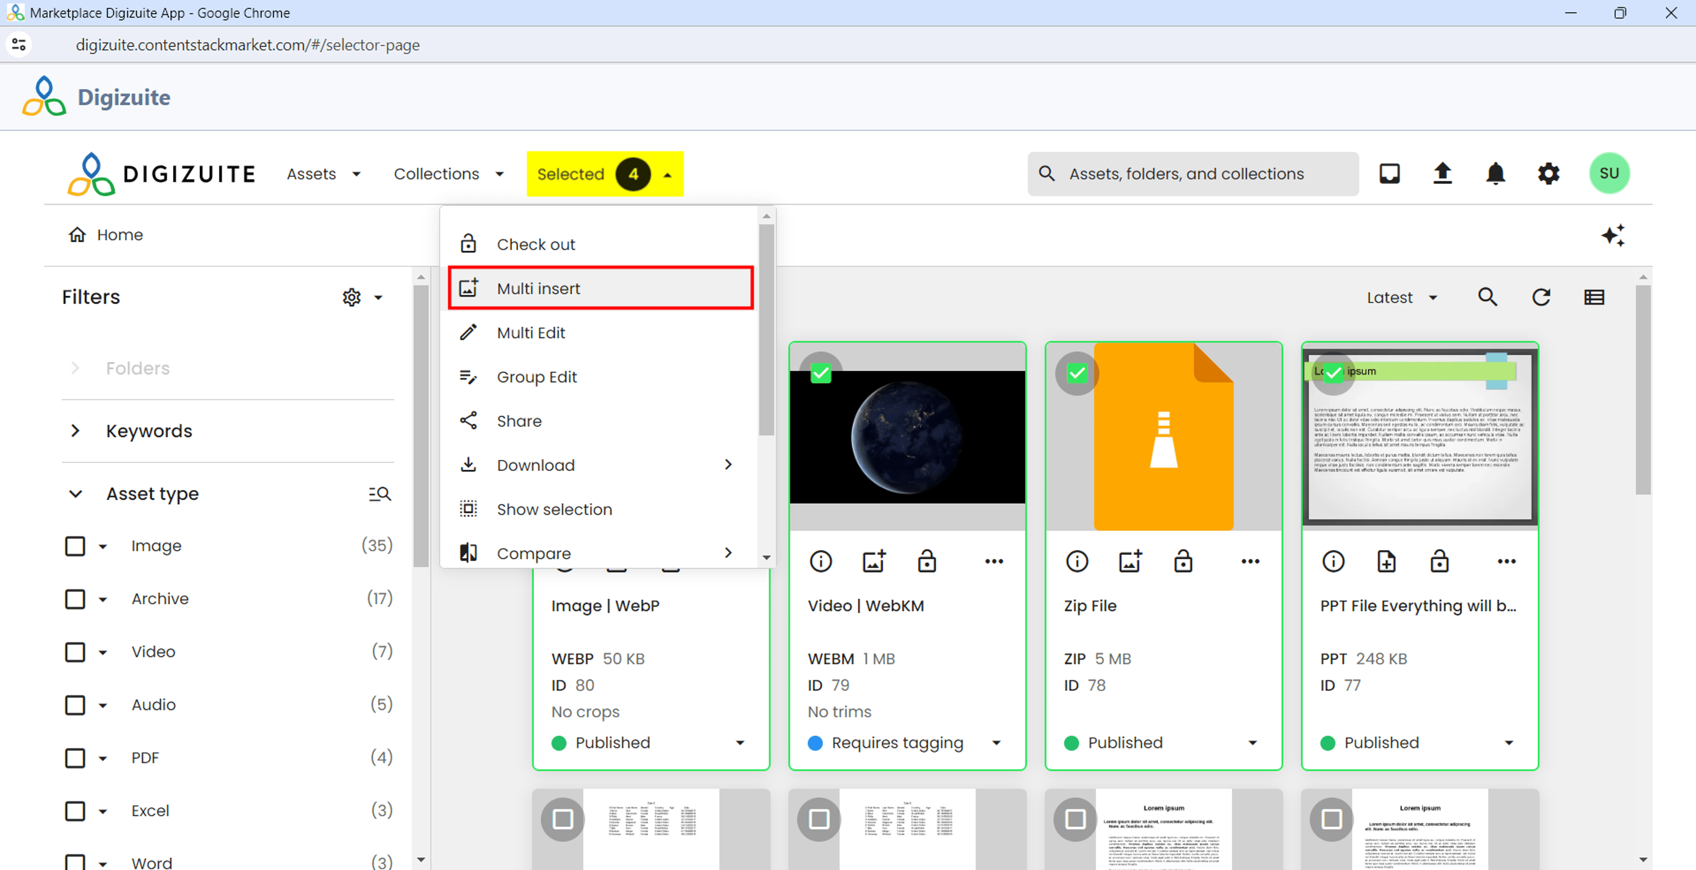Click the upload arrow icon
This screenshot has height=870, width=1696.
click(x=1442, y=174)
